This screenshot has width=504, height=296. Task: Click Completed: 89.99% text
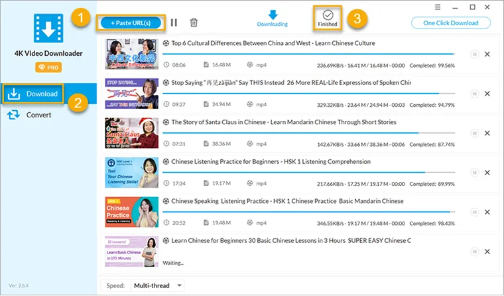(432, 184)
